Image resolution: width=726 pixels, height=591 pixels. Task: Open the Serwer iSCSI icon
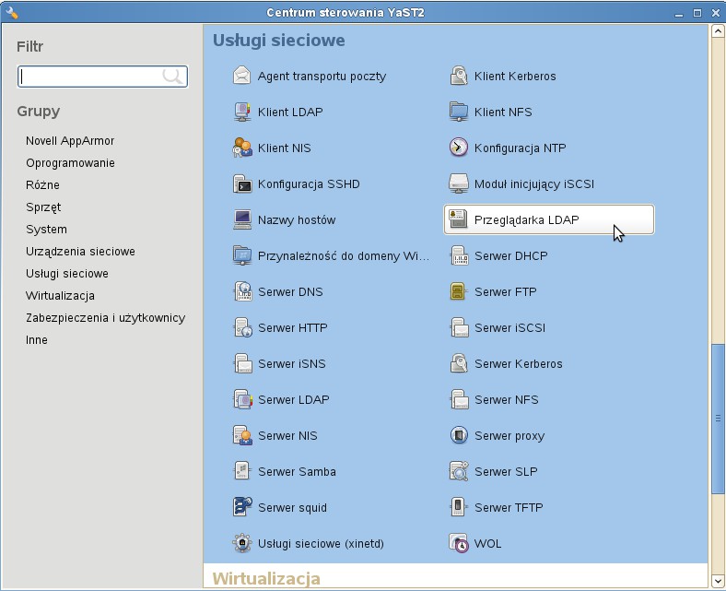pyautogui.click(x=459, y=327)
